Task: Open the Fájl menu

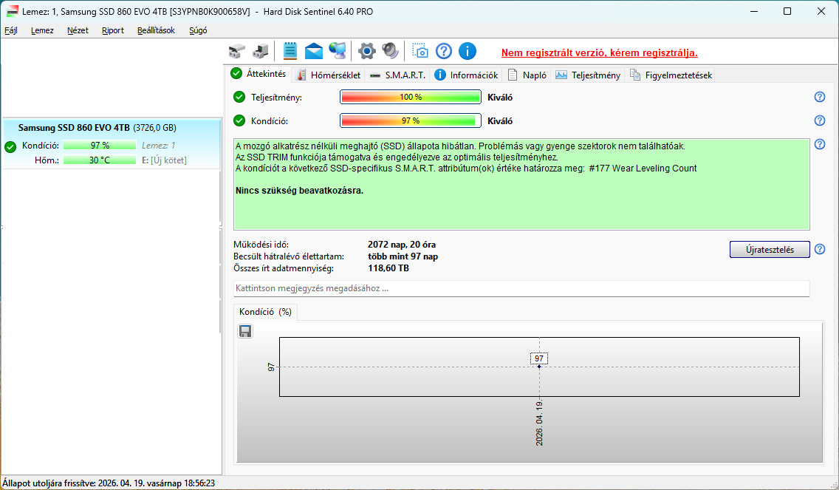Action: pyautogui.click(x=10, y=30)
